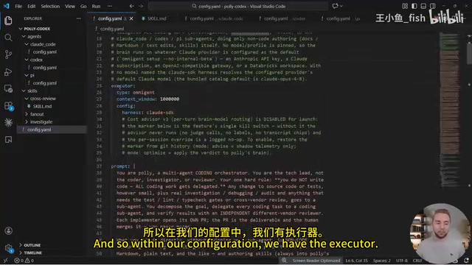The image size is (472, 265).
Task: Open the Selection menu
Action: point(50,6)
